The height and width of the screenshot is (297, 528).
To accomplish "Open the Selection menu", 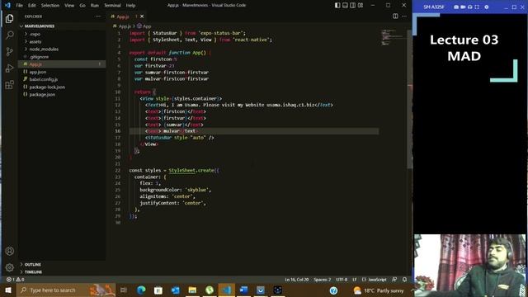I will pos(50,6).
